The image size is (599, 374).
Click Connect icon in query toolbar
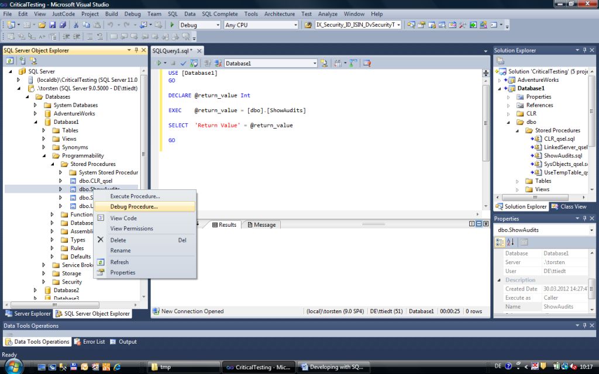pyautogui.click(x=208, y=63)
